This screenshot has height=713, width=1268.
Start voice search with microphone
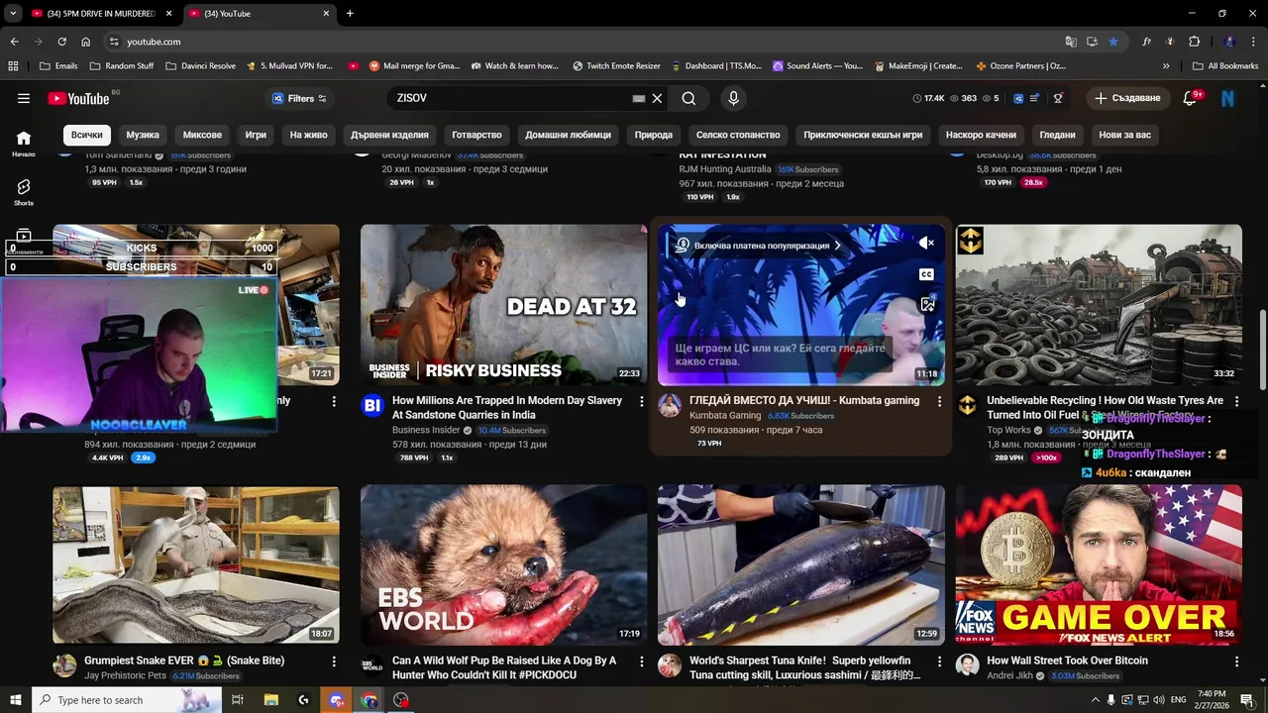point(733,98)
